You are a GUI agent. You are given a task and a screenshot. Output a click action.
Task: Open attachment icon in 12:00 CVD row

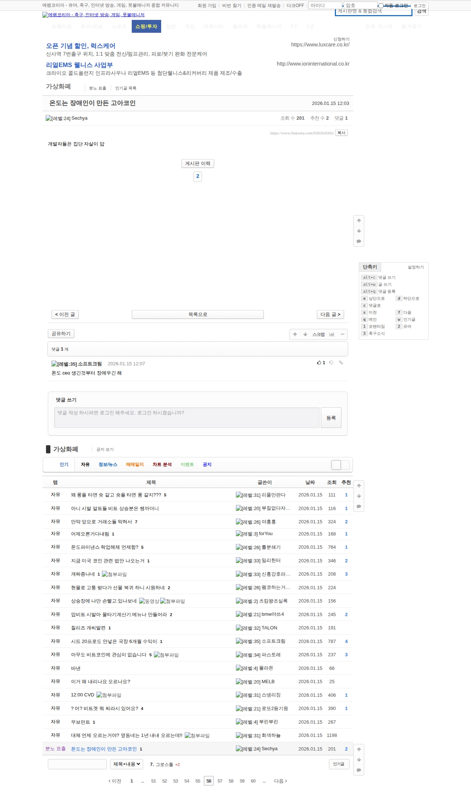pyautogui.click(x=109, y=695)
